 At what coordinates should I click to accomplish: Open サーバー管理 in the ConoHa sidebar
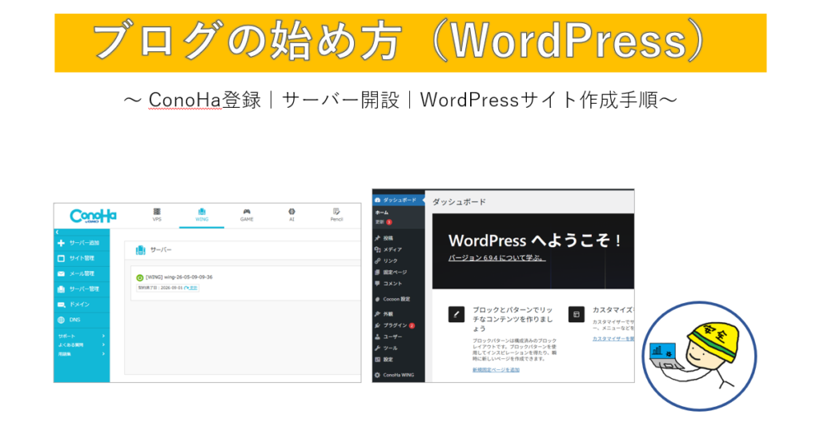[82, 289]
